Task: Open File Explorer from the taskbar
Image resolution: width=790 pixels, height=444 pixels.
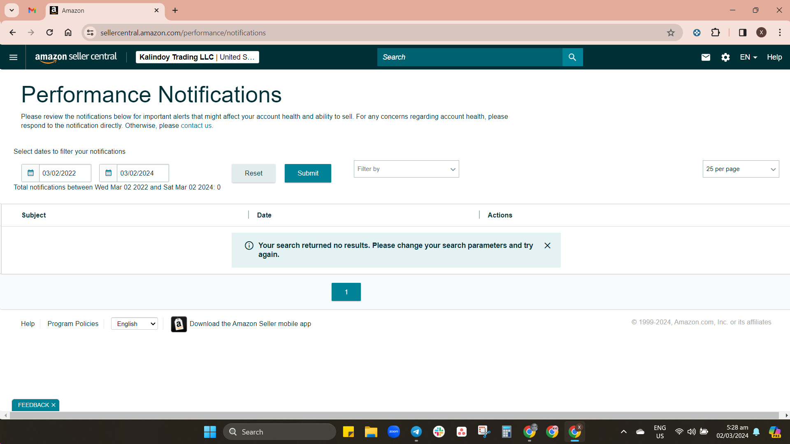Action: click(371, 432)
